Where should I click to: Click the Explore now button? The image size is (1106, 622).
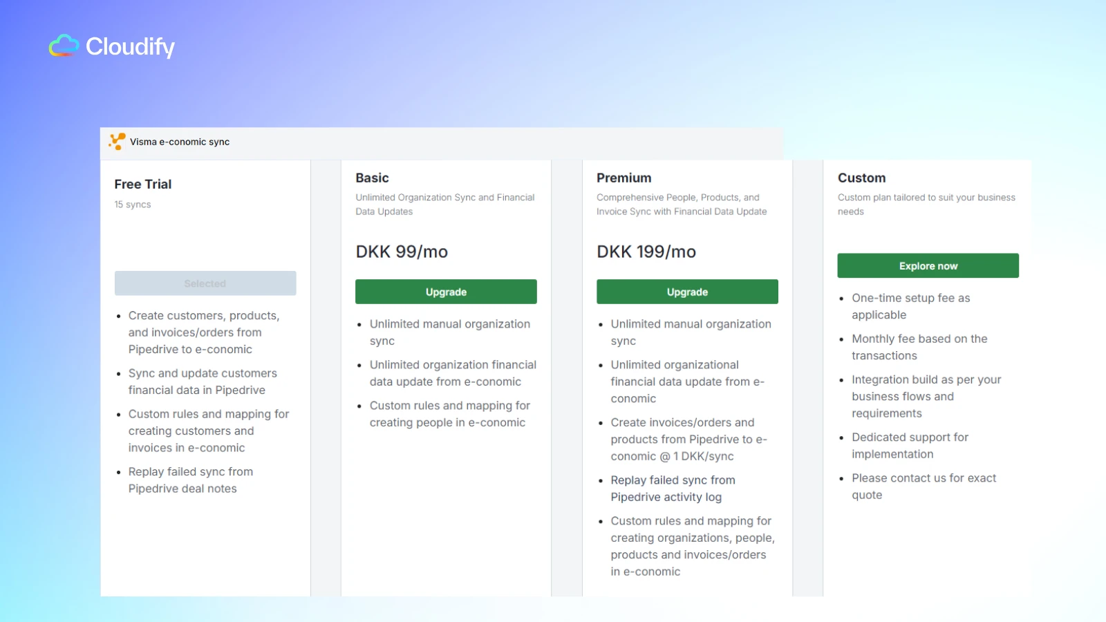[928, 265]
